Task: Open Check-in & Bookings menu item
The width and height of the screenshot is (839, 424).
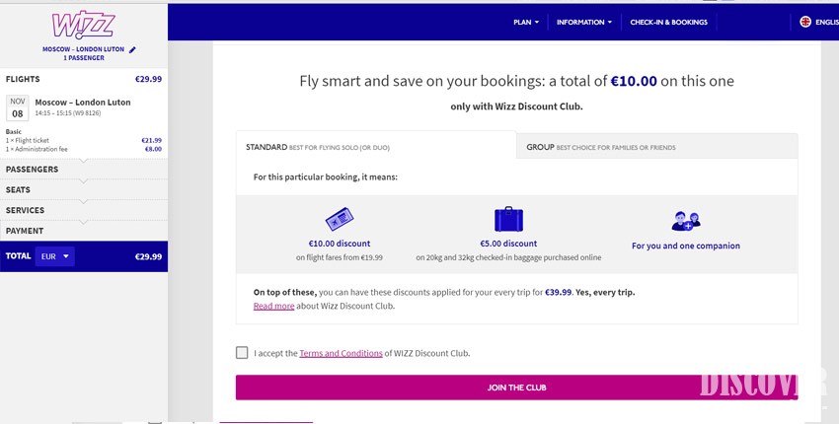Action: coord(668,22)
